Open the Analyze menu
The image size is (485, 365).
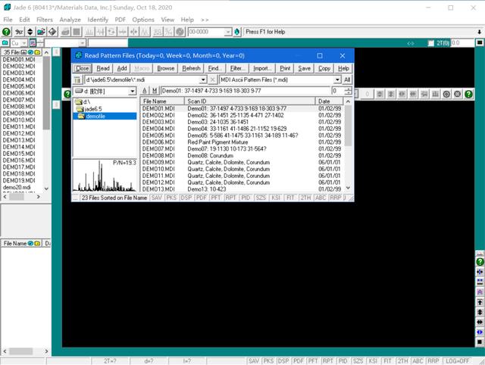coord(70,19)
